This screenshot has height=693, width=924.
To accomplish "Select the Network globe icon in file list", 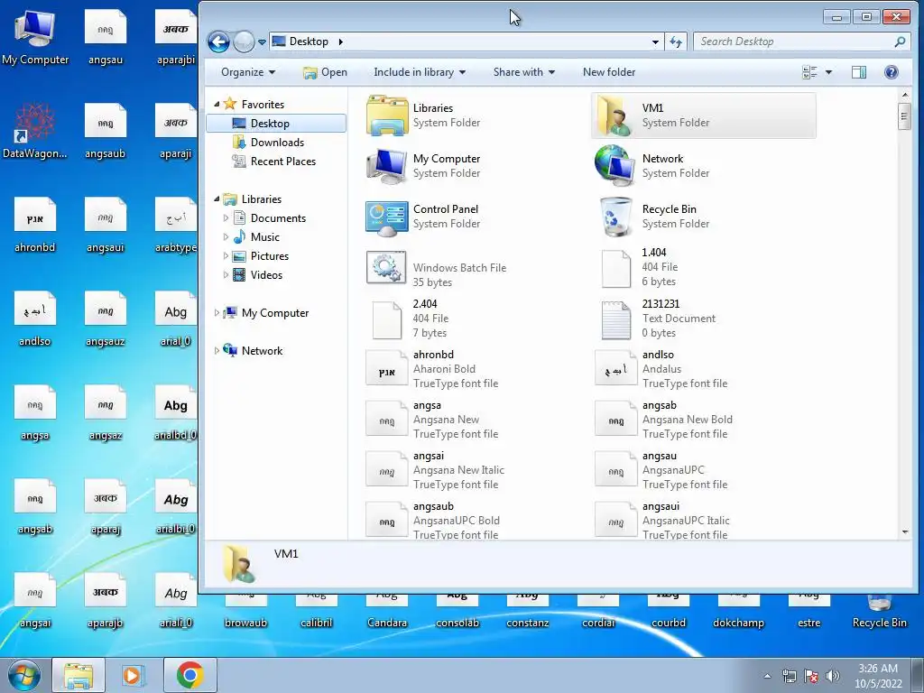I will pos(615,166).
